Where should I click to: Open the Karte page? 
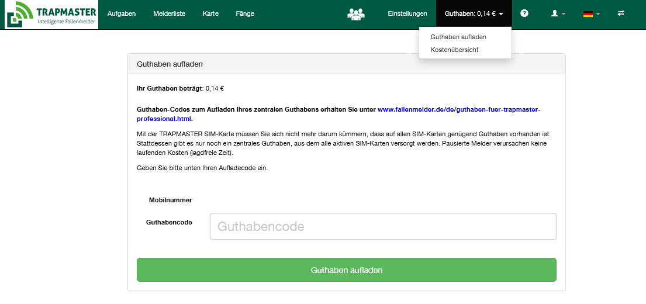pos(210,13)
